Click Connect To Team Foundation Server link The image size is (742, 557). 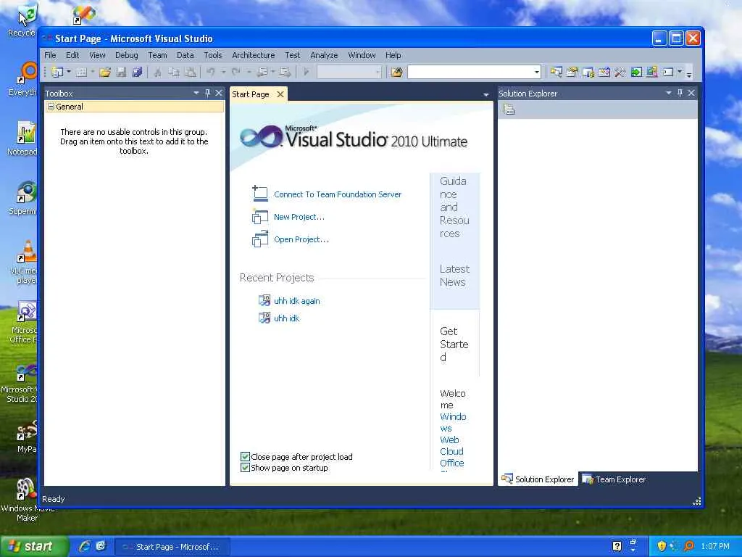pos(338,194)
